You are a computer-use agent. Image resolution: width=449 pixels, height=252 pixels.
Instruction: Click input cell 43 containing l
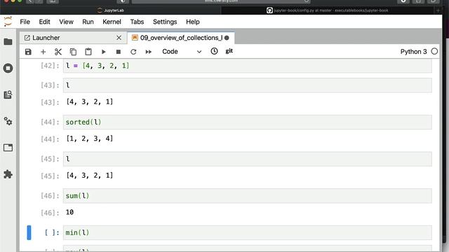[248, 85]
